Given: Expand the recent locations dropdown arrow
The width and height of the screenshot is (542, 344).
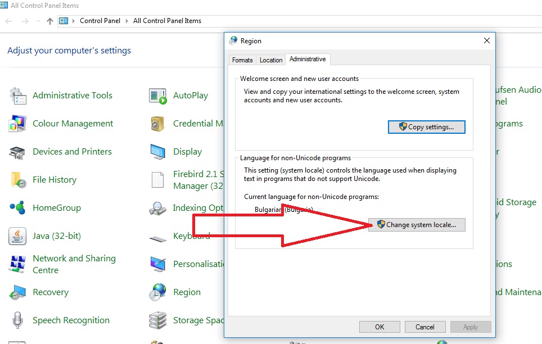Looking at the screenshot, I should click(x=38, y=21).
